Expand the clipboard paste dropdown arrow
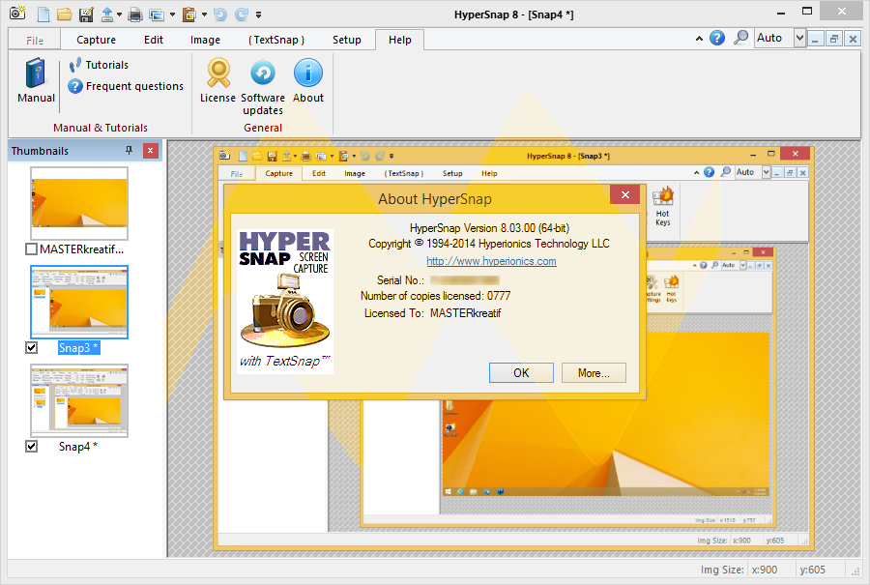This screenshot has width=870, height=585. click(x=204, y=15)
